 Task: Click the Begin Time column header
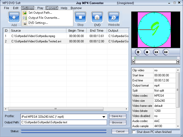click(76, 31)
